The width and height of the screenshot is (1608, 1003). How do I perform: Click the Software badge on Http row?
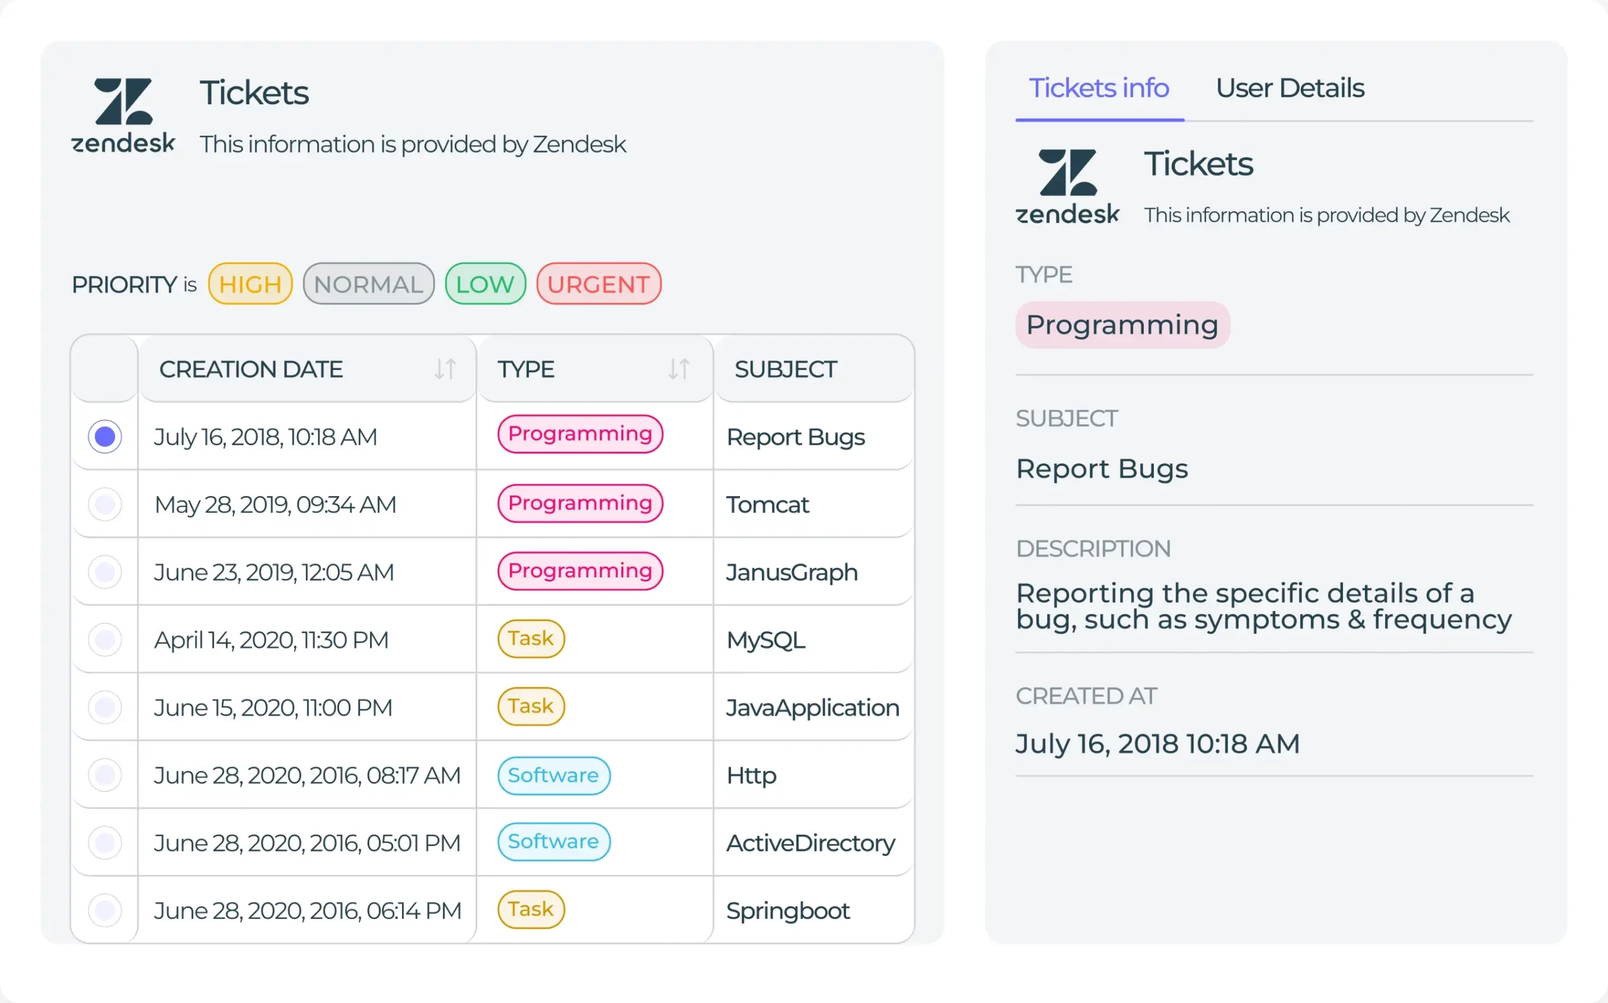[553, 775]
